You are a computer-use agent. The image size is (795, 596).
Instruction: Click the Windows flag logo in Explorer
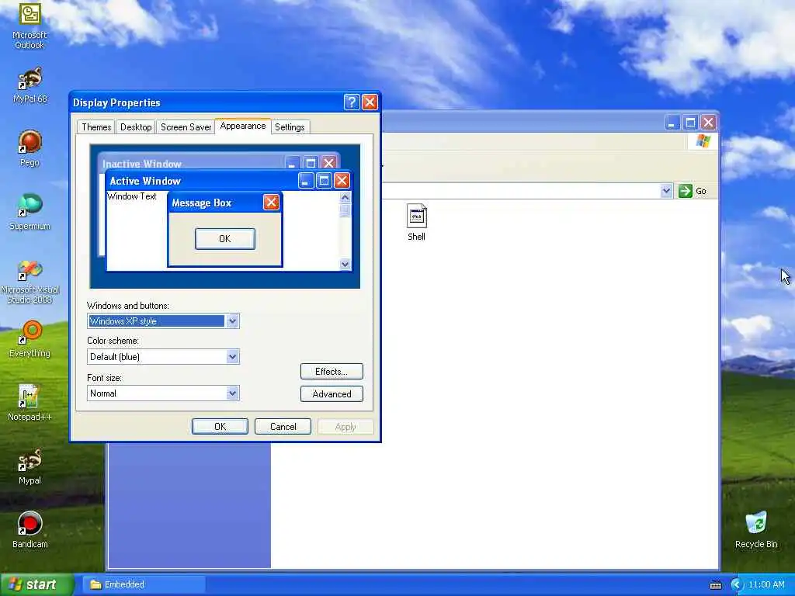click(x=703, y=141)
